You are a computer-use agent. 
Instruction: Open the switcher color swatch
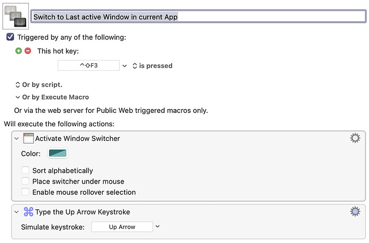[x=57, y=154]
